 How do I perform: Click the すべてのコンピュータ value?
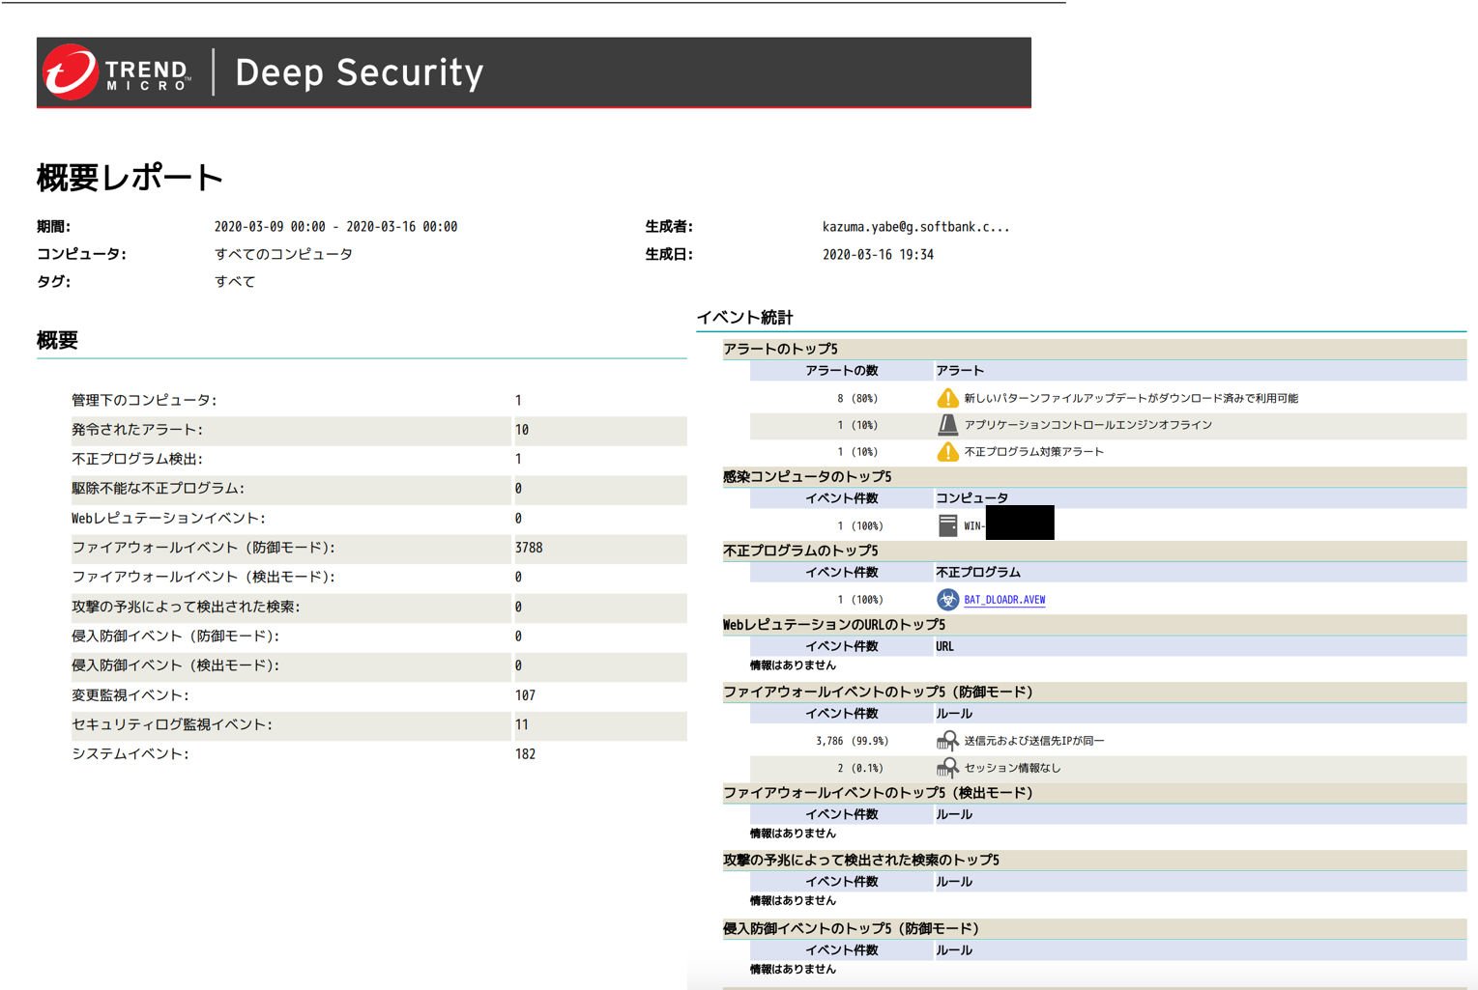283,254
